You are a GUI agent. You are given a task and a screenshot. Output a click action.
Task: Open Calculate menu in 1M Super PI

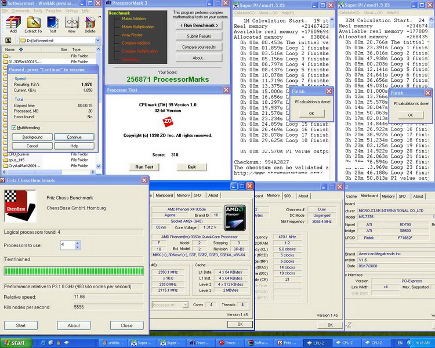pyautogui.click(x=244, y=13)
